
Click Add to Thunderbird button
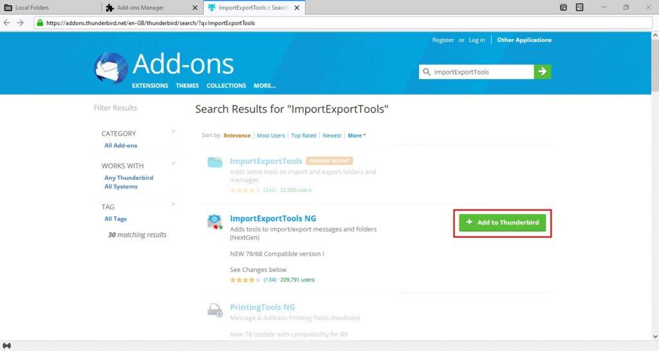click(x=502, y=222)
